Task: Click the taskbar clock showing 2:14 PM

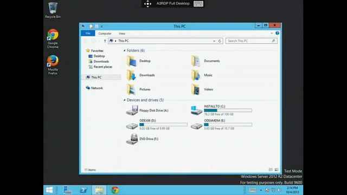Action: 292,190
